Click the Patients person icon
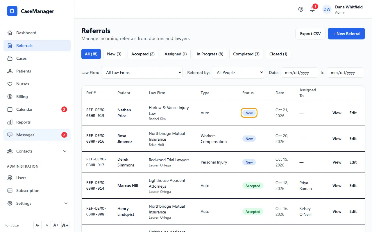The width and height of the screenshot is (372, 232). 10,71
